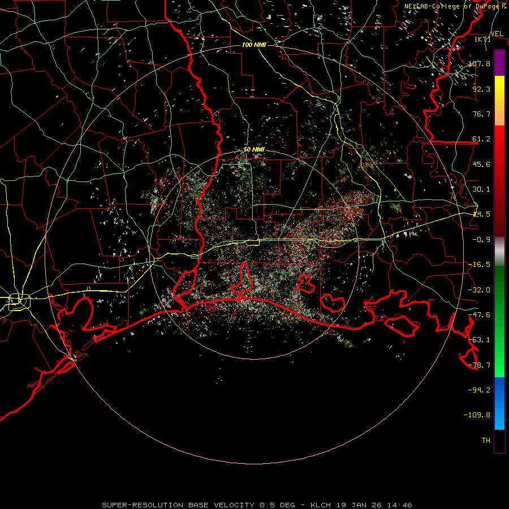Pick the green segment of velocity scale
Screen dimensions: 509x509
499,321
